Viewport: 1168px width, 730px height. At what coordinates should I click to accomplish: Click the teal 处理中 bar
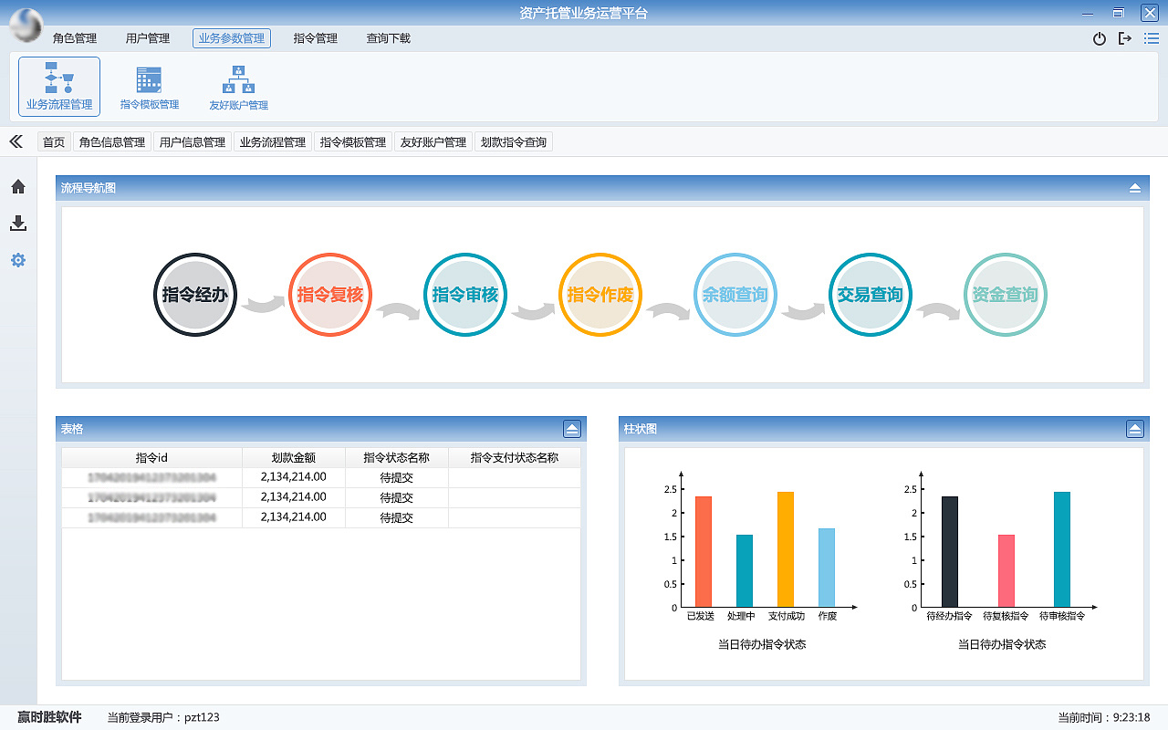[745, 571]
